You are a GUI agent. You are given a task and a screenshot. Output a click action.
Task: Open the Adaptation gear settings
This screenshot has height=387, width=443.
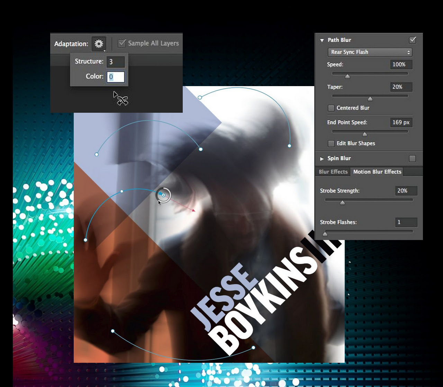(x=99, y=44)
